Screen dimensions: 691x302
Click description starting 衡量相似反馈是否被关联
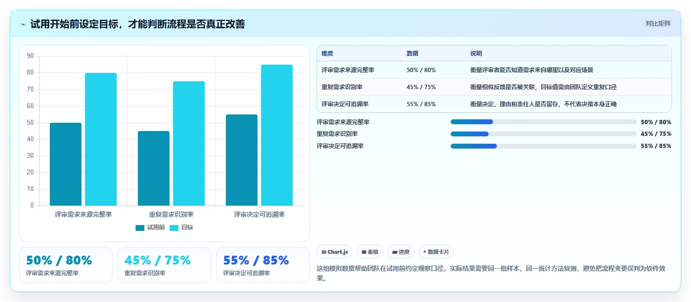544,87
